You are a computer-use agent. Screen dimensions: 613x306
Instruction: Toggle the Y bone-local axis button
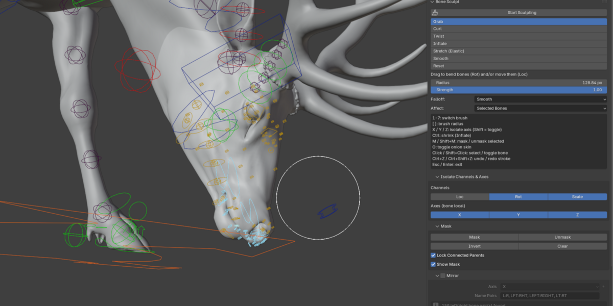point(518,215)
